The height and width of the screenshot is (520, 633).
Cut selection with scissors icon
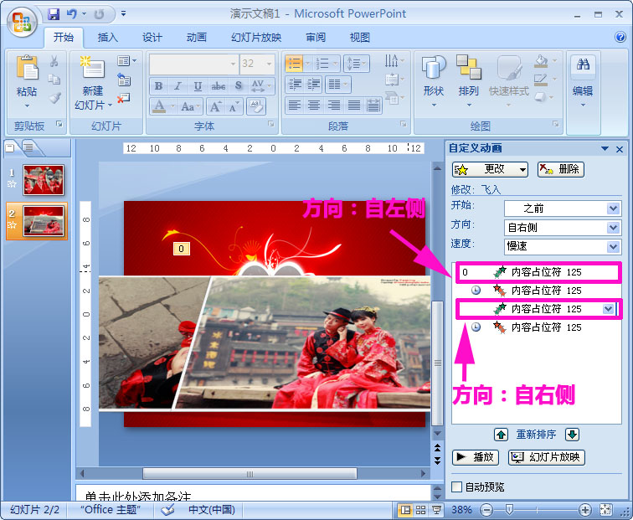click(x=54, y=61)
